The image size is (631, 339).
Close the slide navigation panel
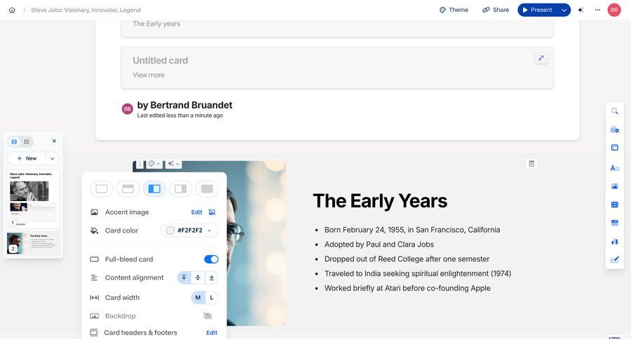click(54, 141)
